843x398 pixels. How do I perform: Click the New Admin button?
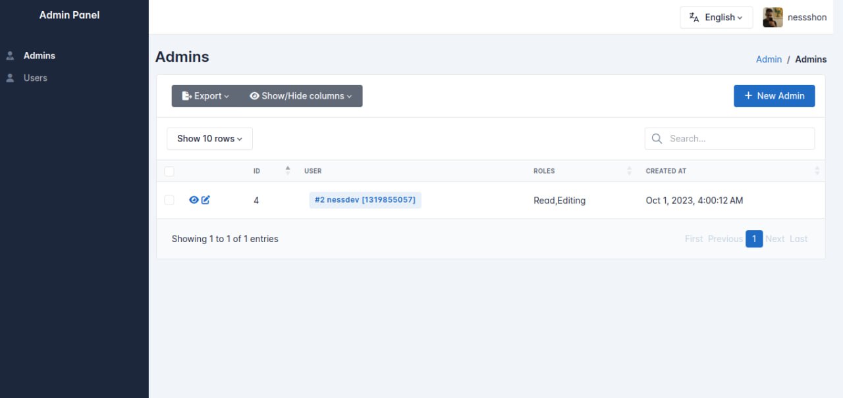[775, 95]
